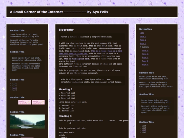Open Page C in the submenu
The width and height of the screenshot is (184, 138).
145,58
